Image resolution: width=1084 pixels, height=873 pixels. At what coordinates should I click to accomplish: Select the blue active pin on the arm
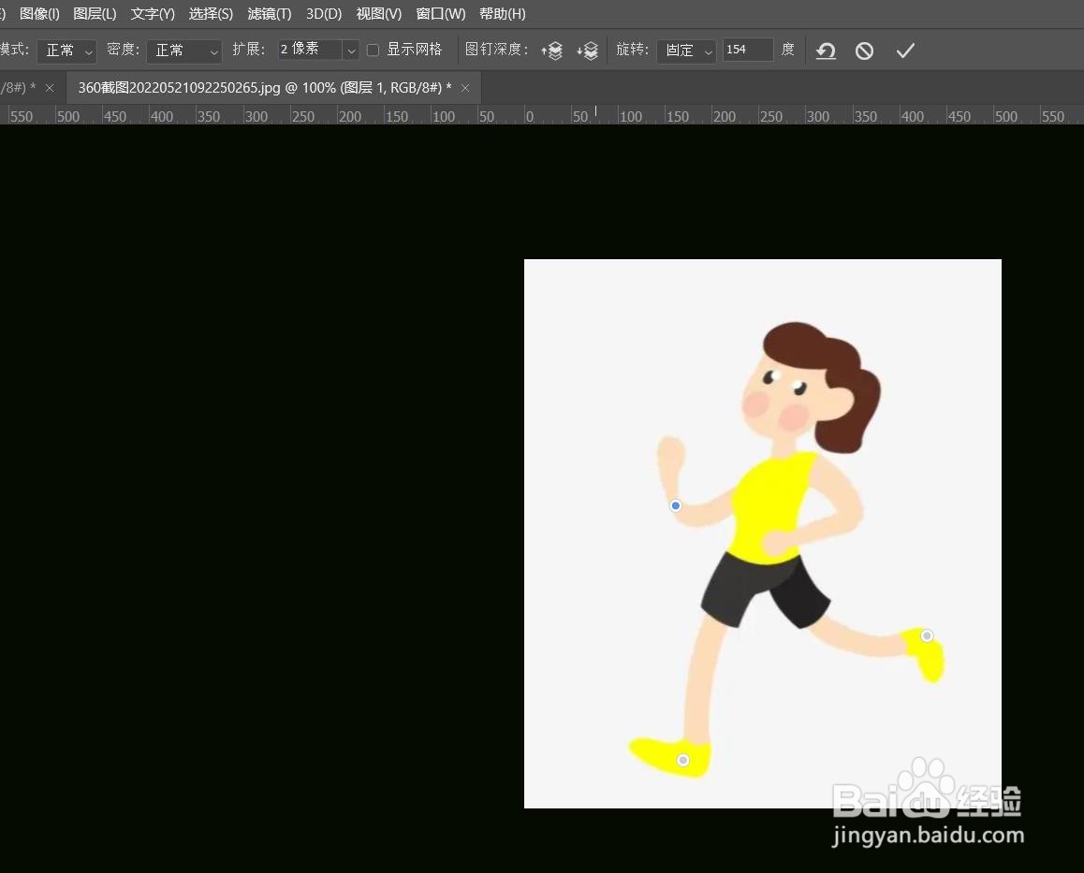coord(676,506)
